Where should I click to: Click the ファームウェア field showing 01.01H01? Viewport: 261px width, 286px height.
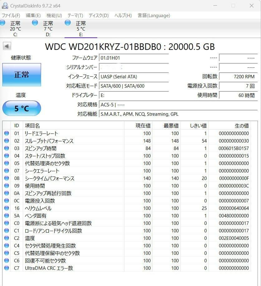coord(133,57)
